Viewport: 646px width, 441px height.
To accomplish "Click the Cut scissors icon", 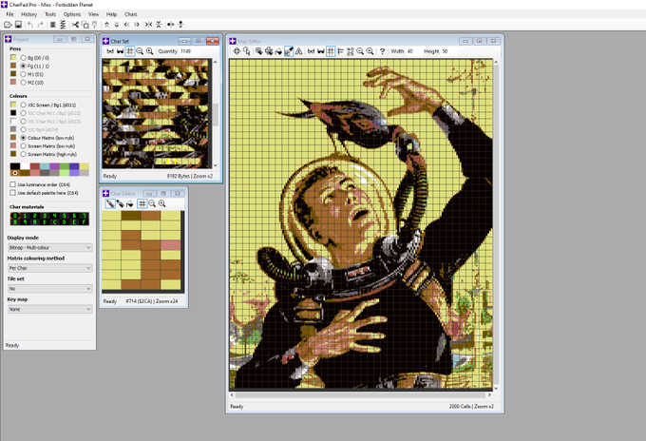I will coord(75,25).
